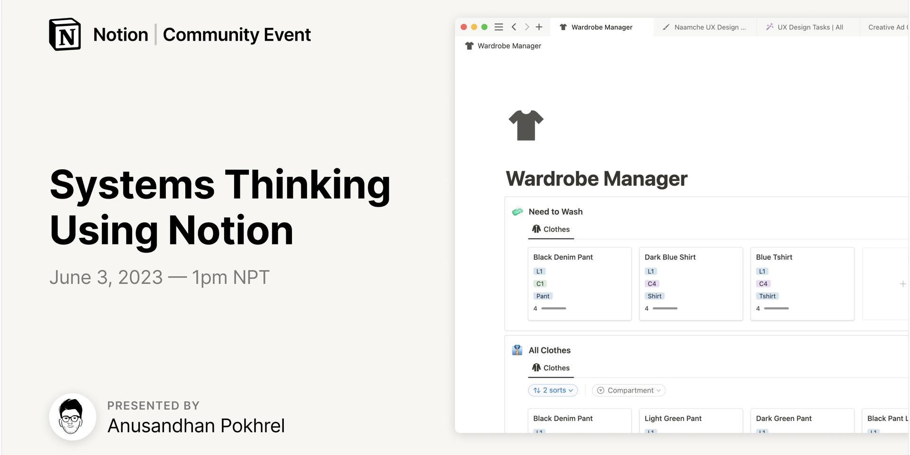Screen dimensions: 910x455
Task: Click the soap icon beside Need to Wash
Action: pos(518,211)
